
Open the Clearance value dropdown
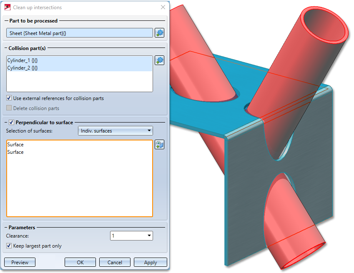click(131, 236)
